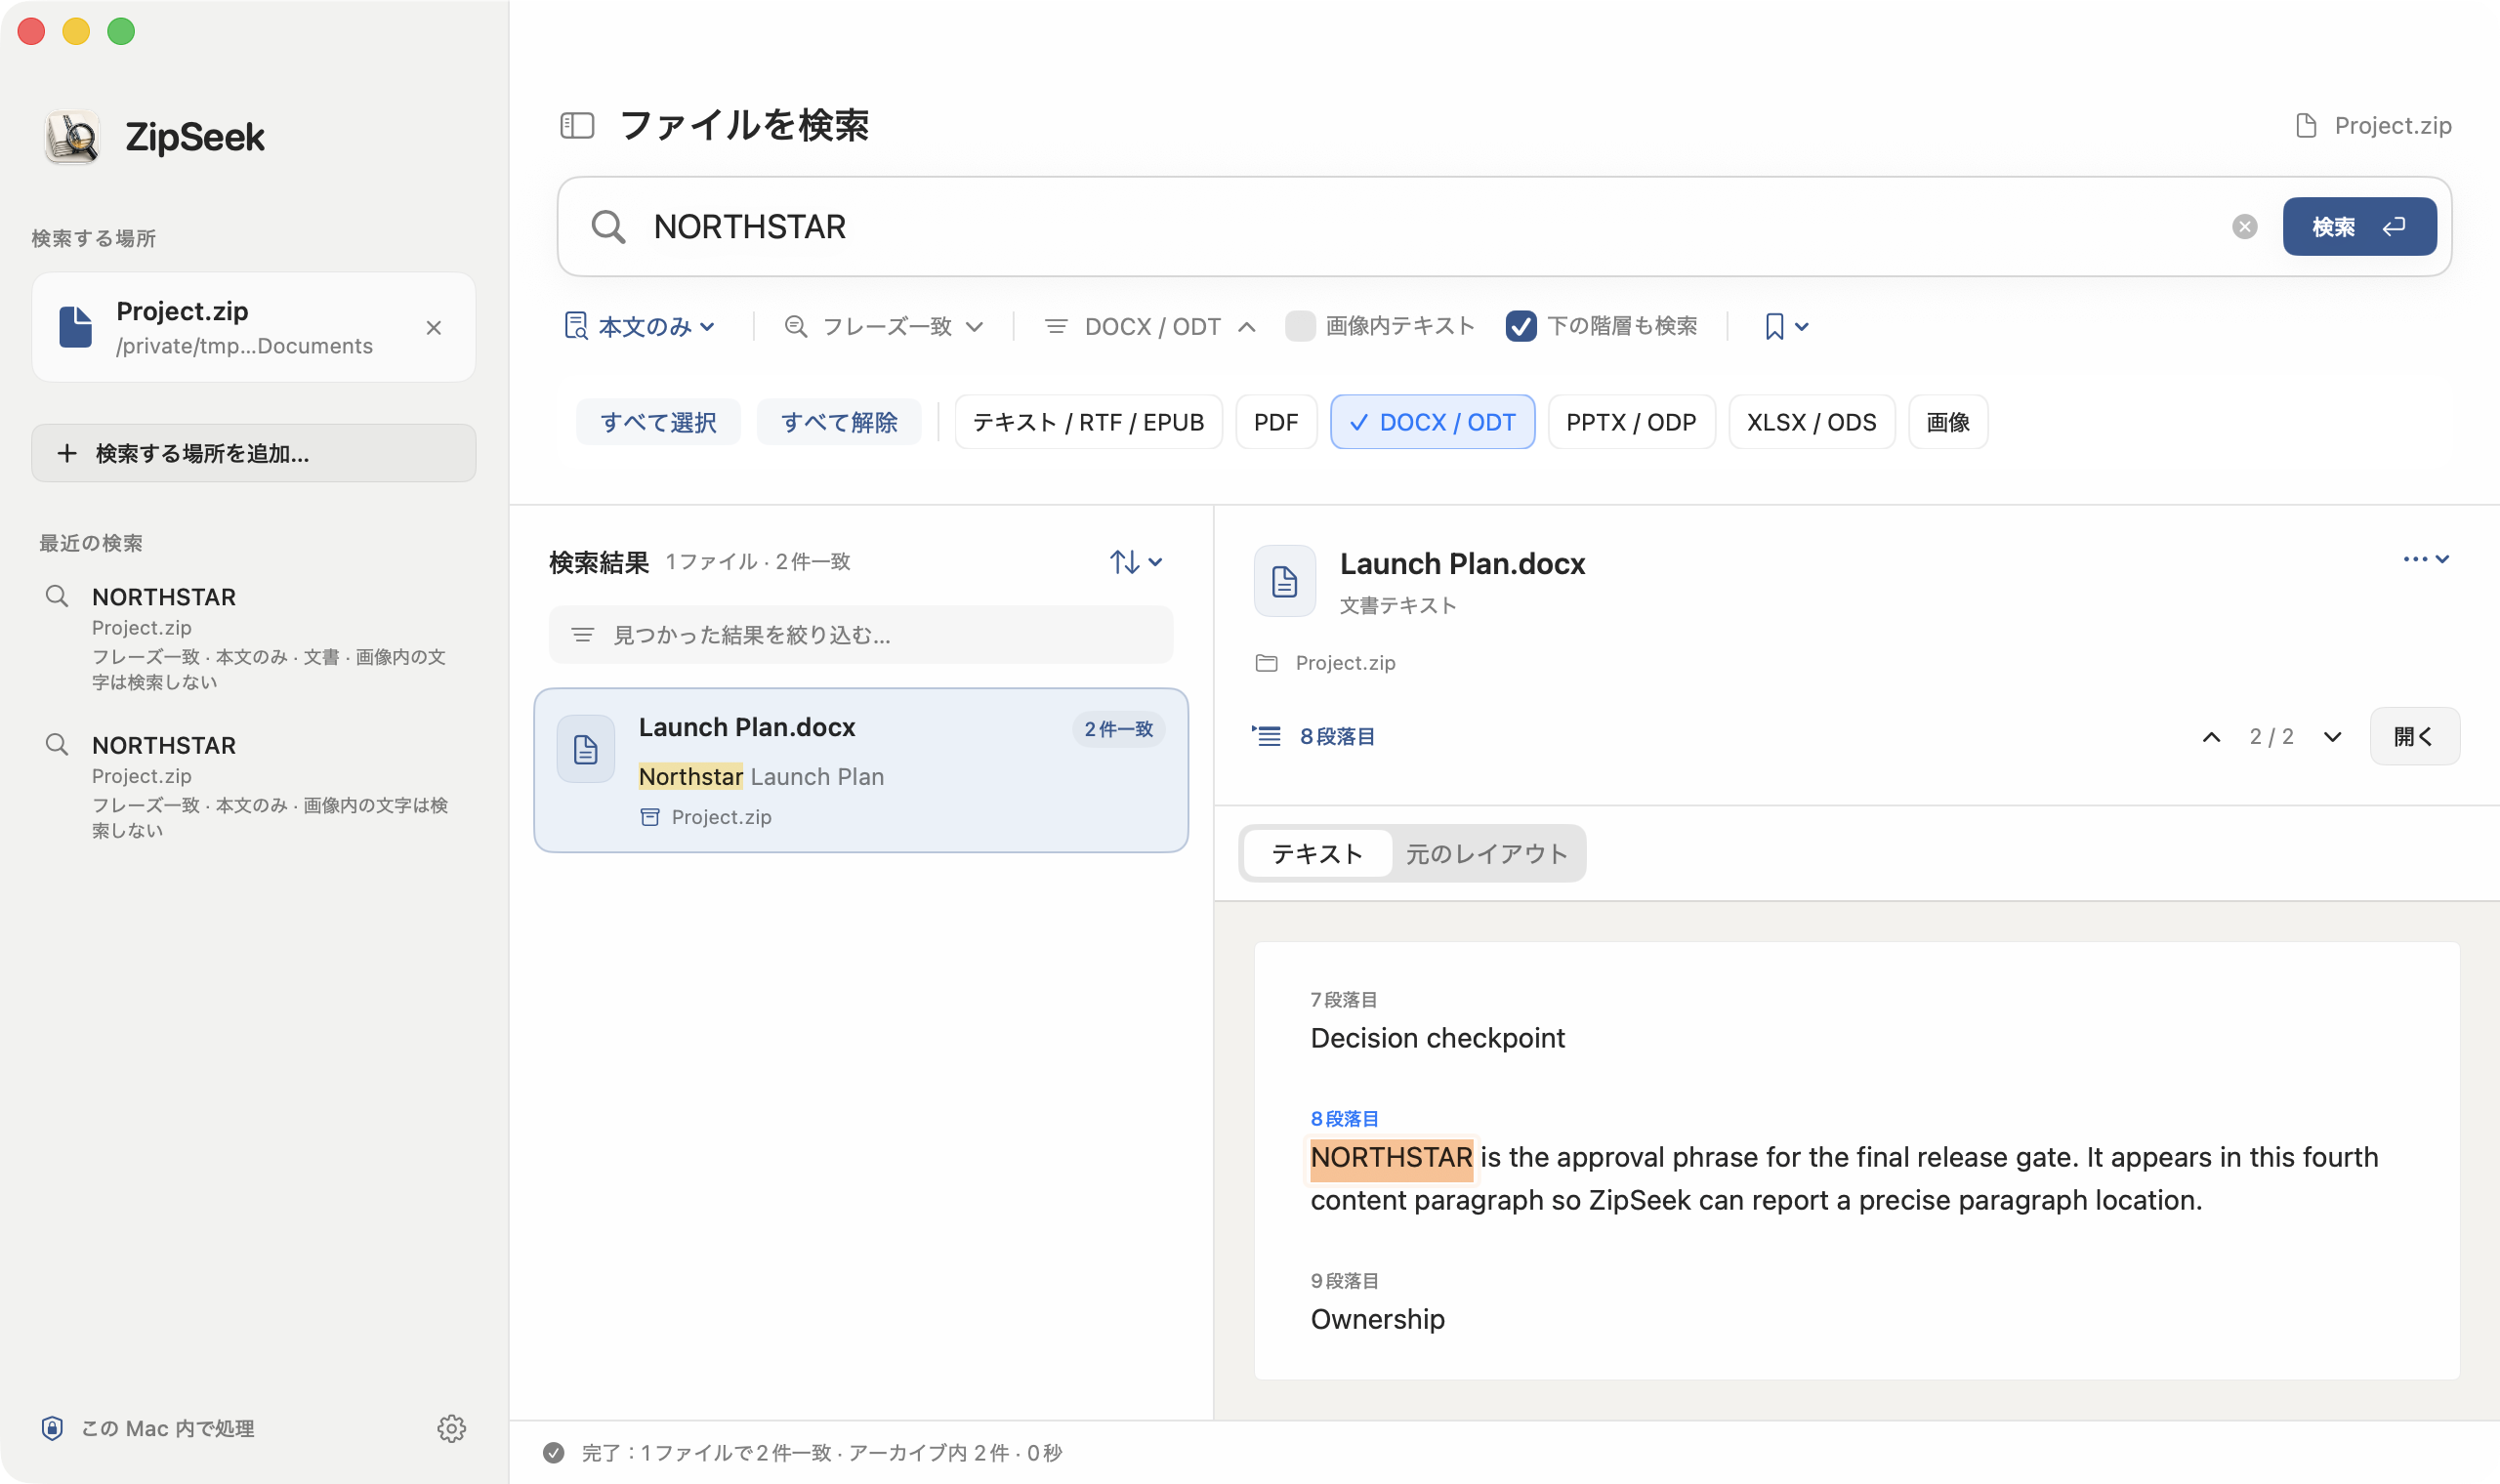Expand the 本文のみ search scope dropdown
2500x1484 pixels.
[640, 326]
